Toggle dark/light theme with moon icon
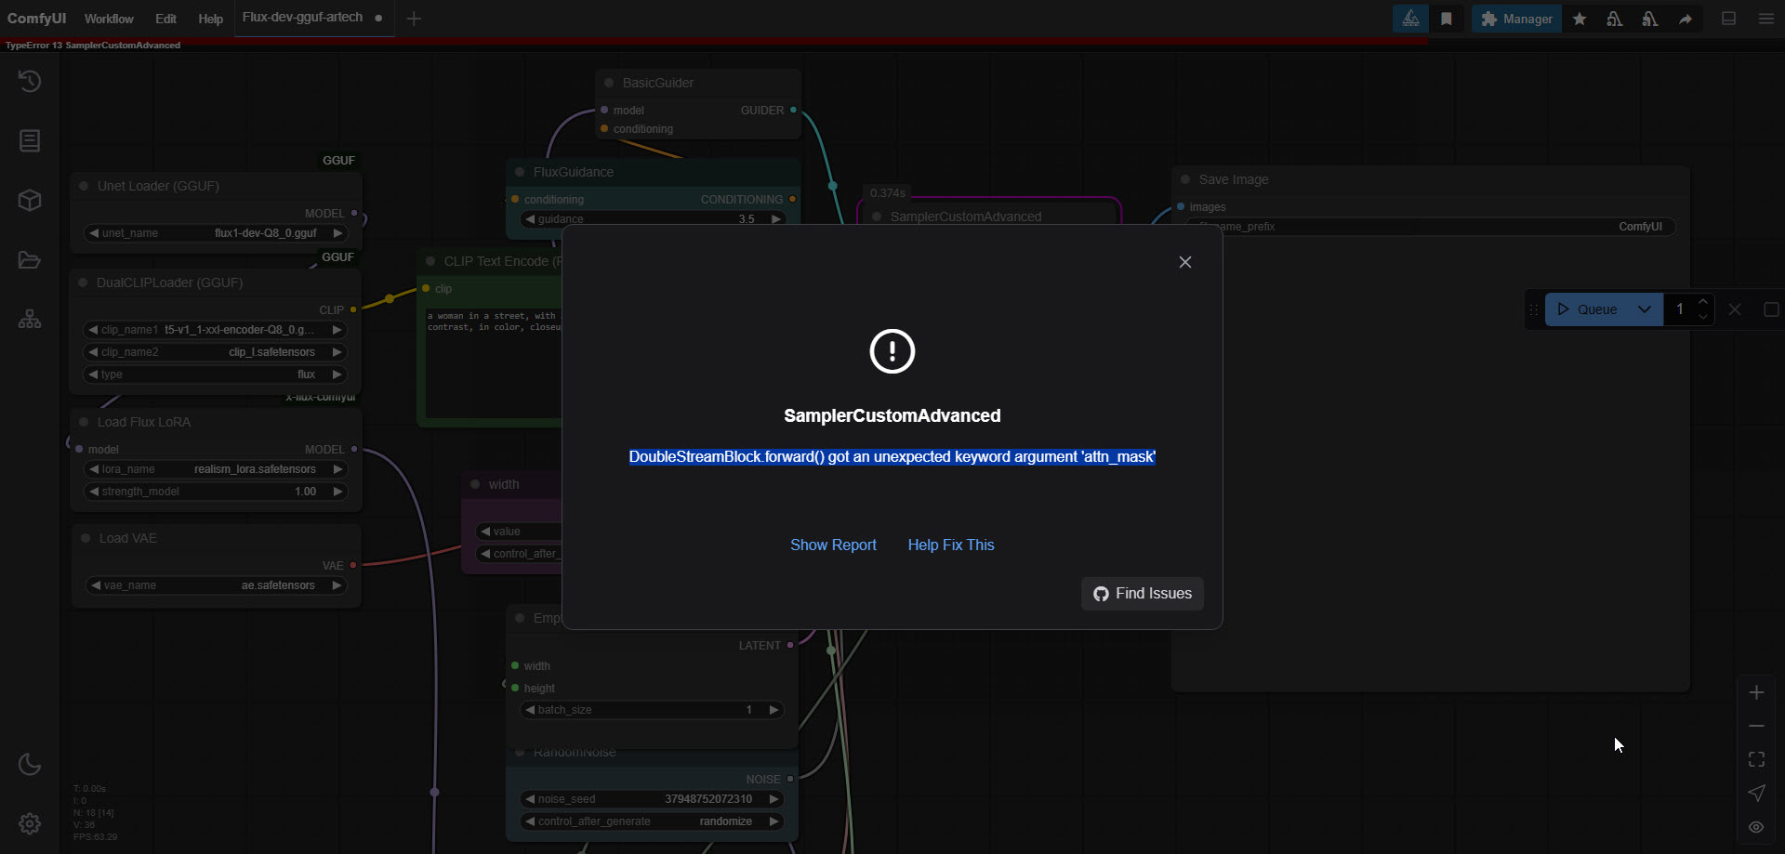Viewport: 1785px width, 854px height. pos(30,764)
